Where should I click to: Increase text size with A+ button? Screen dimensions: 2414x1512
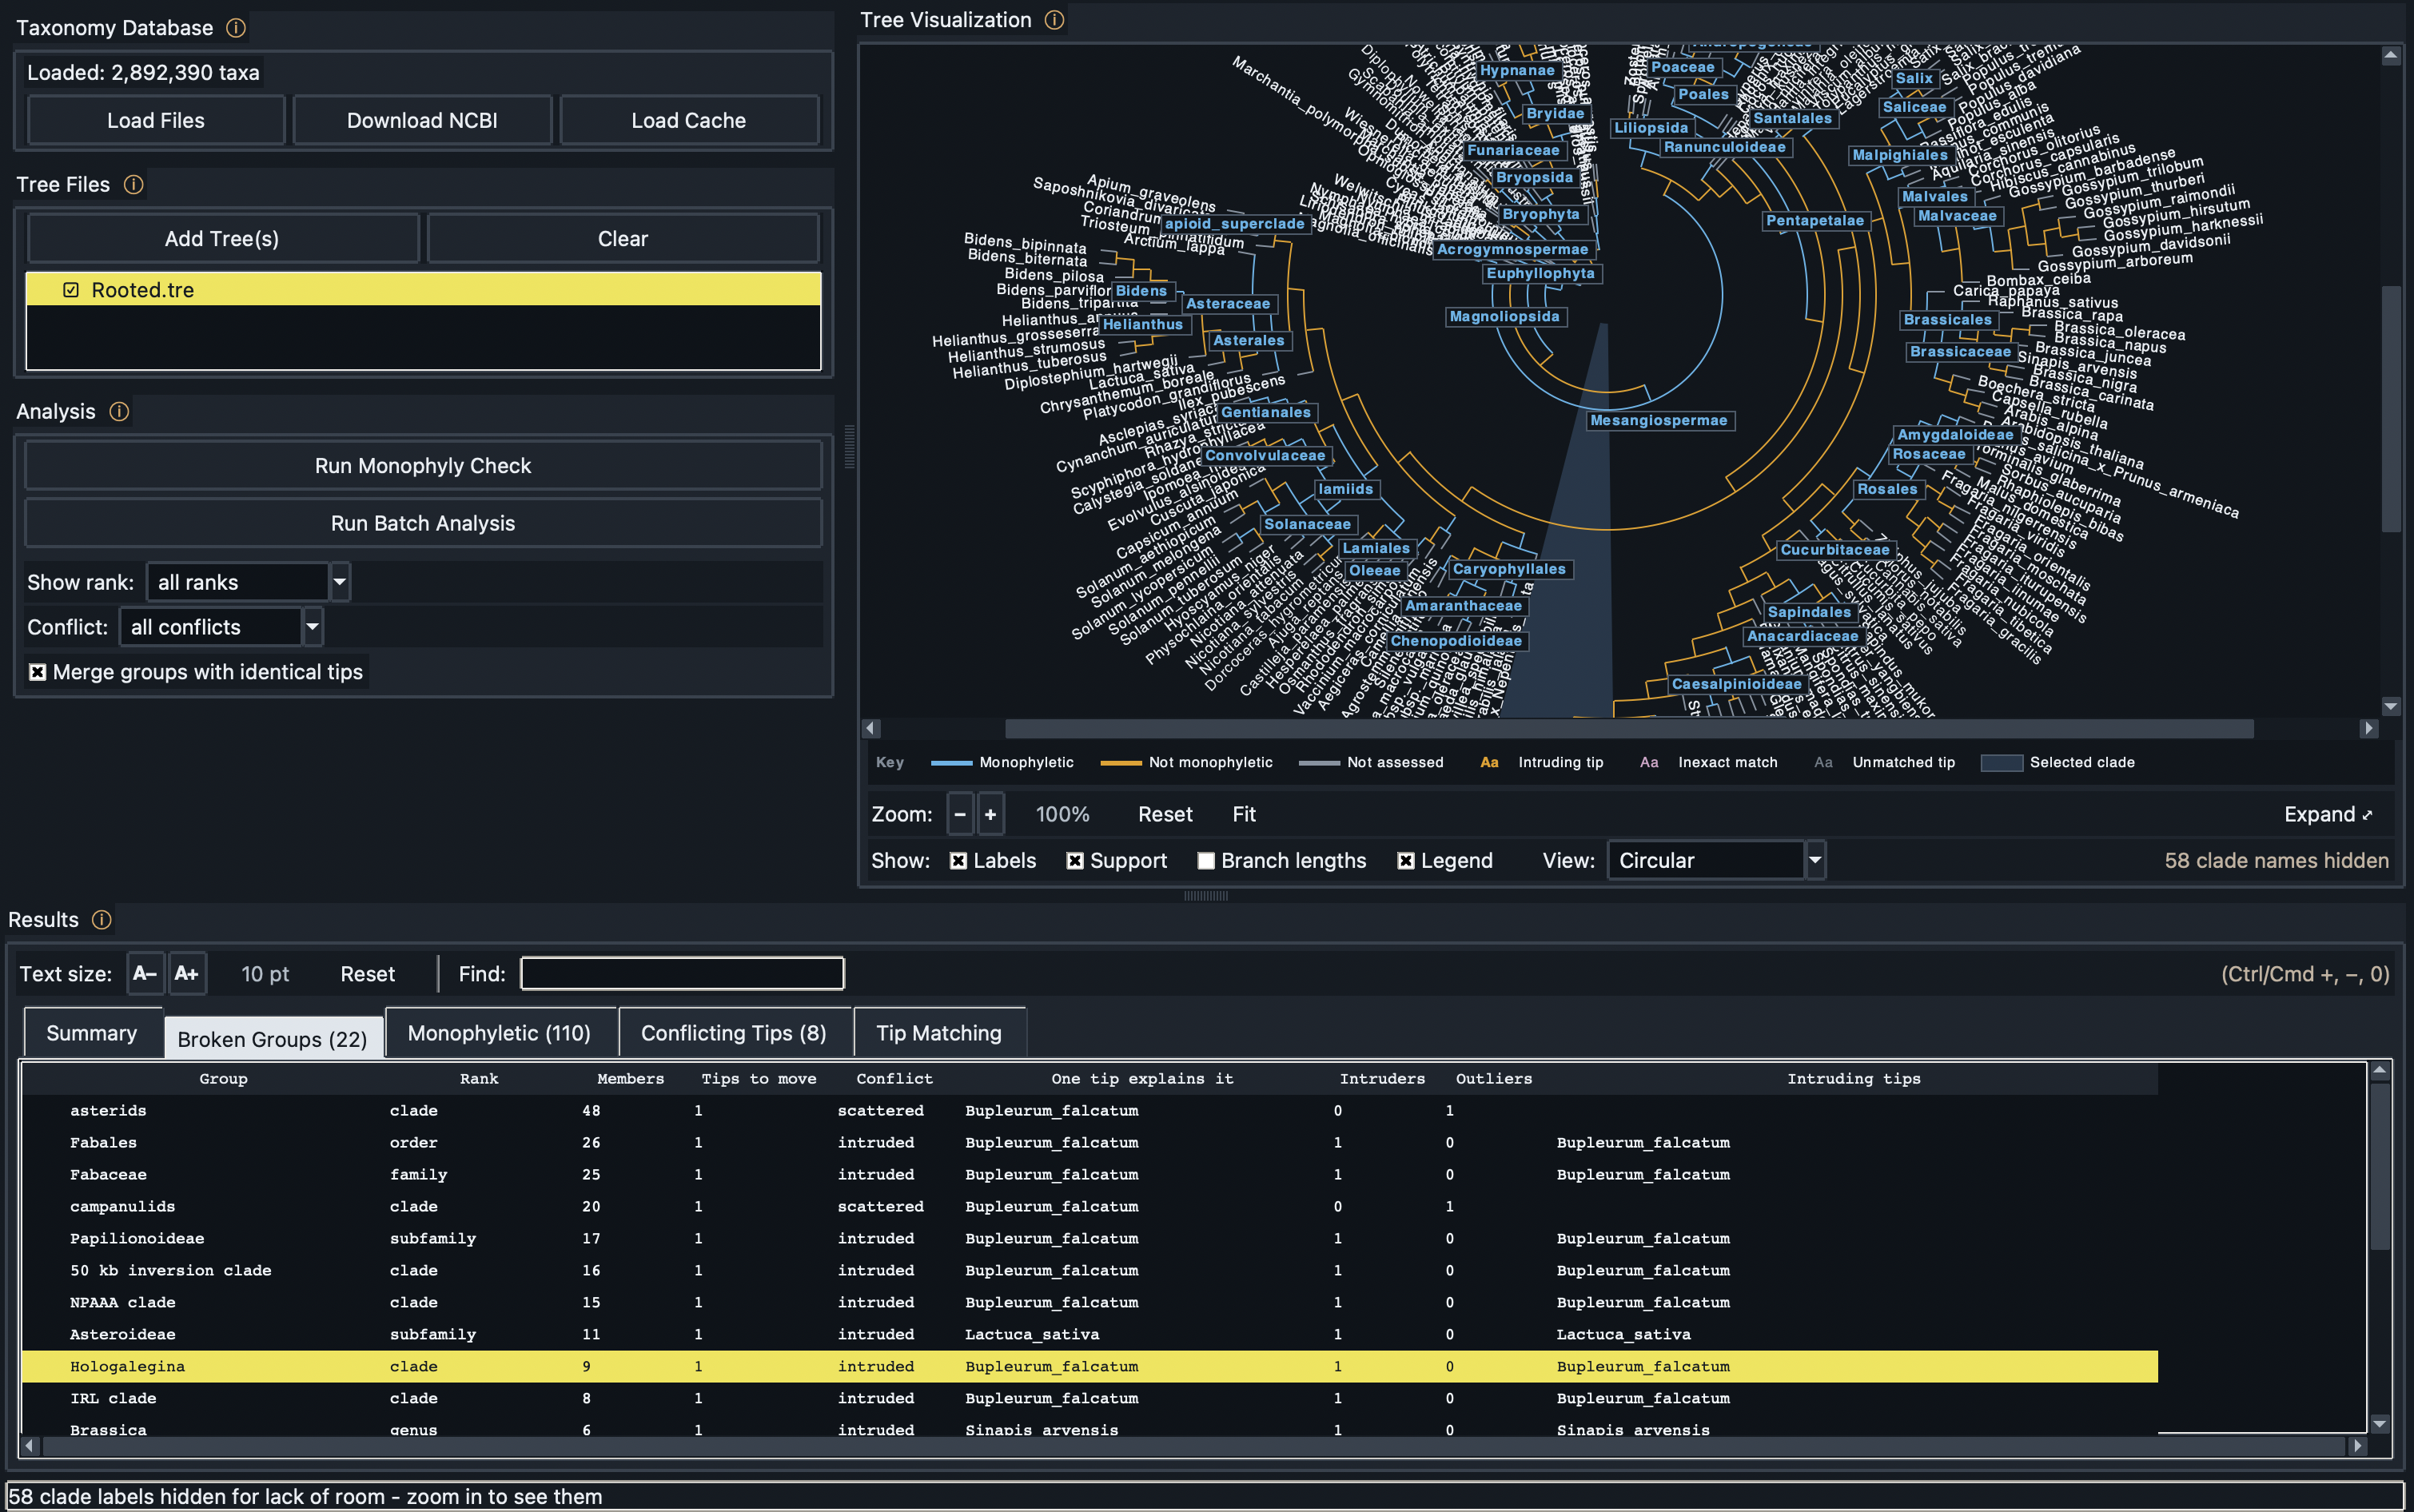(187, 974)
